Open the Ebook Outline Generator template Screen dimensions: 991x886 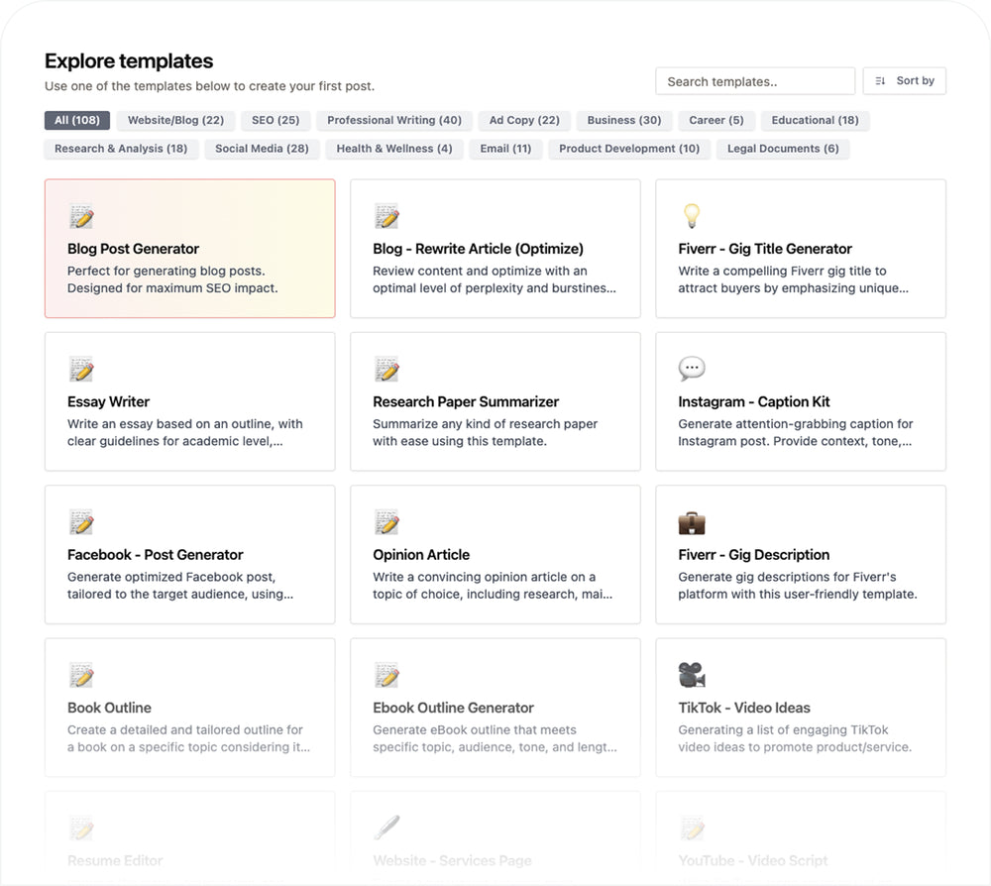click(495, 707)
